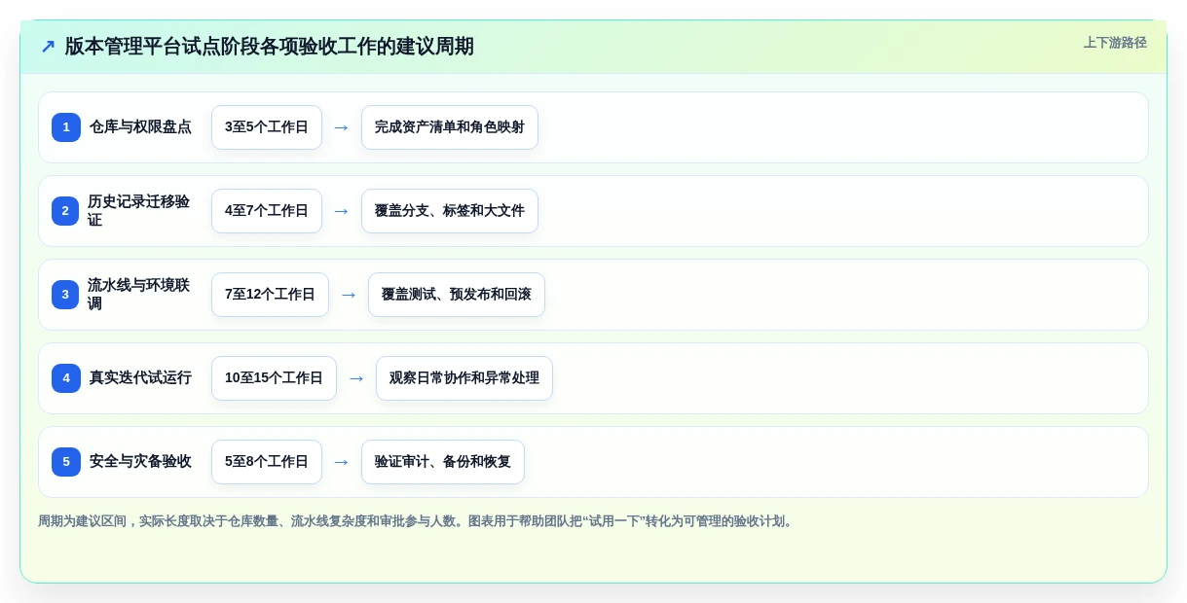Click the title 版本管理平台试点阶段各项验收工作的建议周期
The width and height of the screenshot is (1187, 603).
(x=270, y=47)
